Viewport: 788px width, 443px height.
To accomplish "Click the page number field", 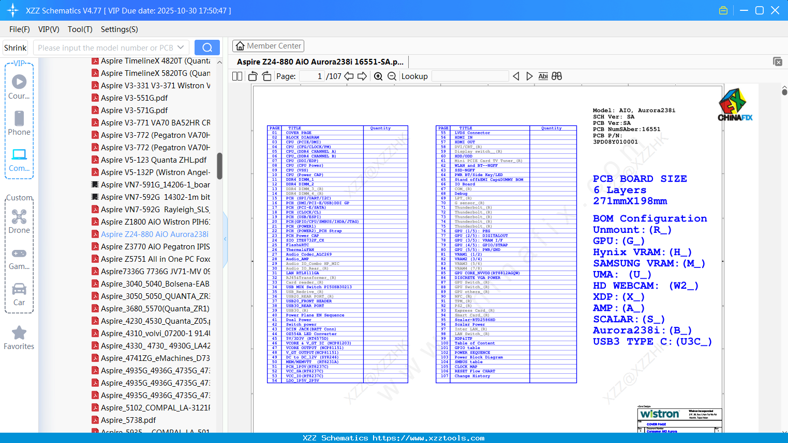I will [311, 76].
